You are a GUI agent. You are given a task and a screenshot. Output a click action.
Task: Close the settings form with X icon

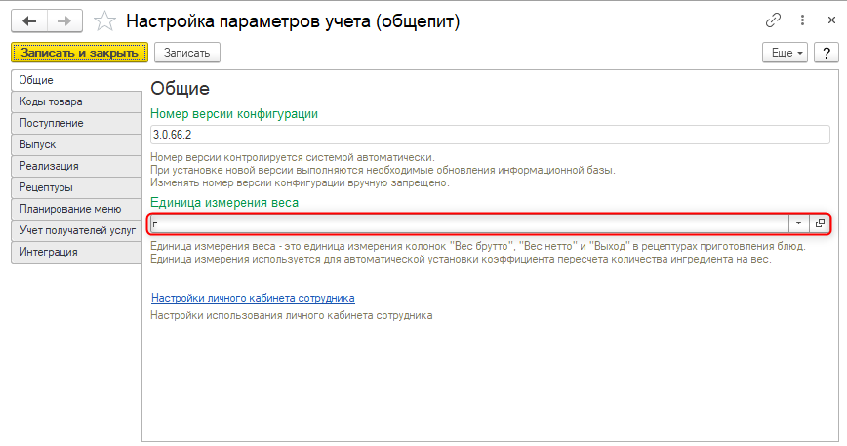828,20
